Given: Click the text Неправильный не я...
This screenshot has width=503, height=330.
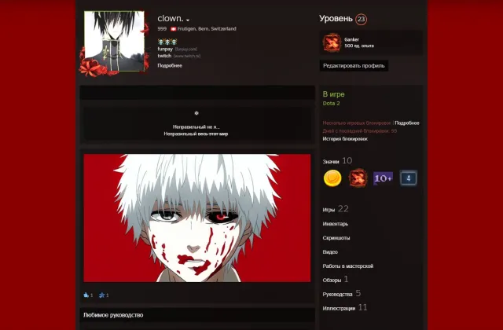Looking at the screenshot, I should 196,127.
